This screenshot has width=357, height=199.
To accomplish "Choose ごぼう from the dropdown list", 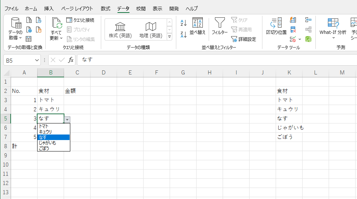I will tap(54, 148).
